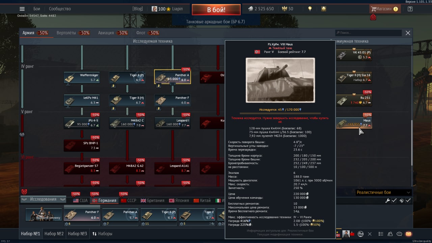The height and width of the screenshot is (243, 432).
Task: Select the США nation tab
Action: click(80, 200)
